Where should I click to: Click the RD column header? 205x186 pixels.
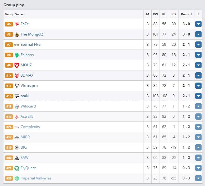point(173,14)
